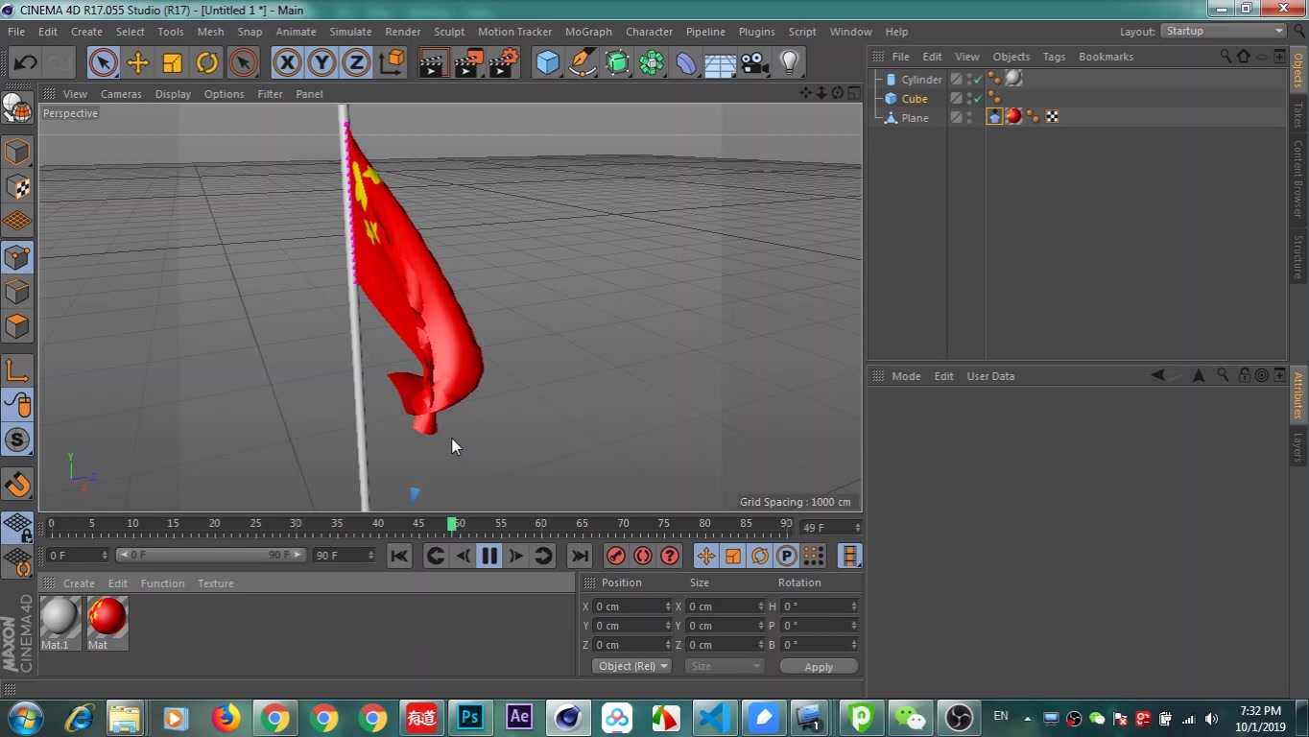Screen dimensions: 1309x737
Task: Open the Object (Rel) coordinates dropdown
Action: [631, 665]
